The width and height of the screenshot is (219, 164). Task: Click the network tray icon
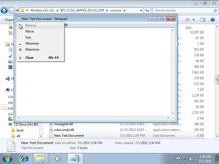[185, 159]
